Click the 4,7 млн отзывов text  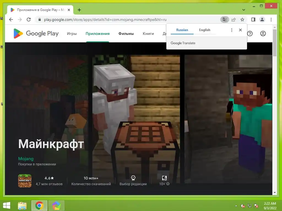pyautogui.click(x=49, y=184)
